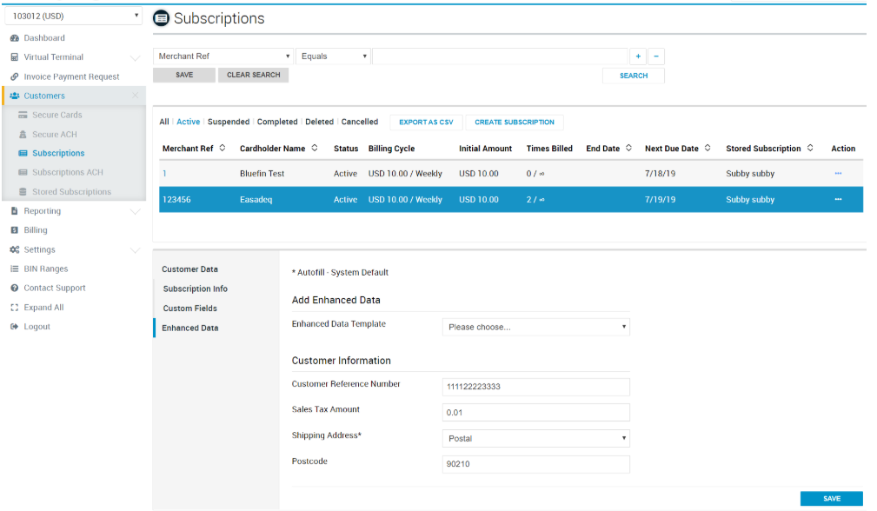Click the Invoice Payment Request link icon
This screenshot has height=511, width=877.
15,76
